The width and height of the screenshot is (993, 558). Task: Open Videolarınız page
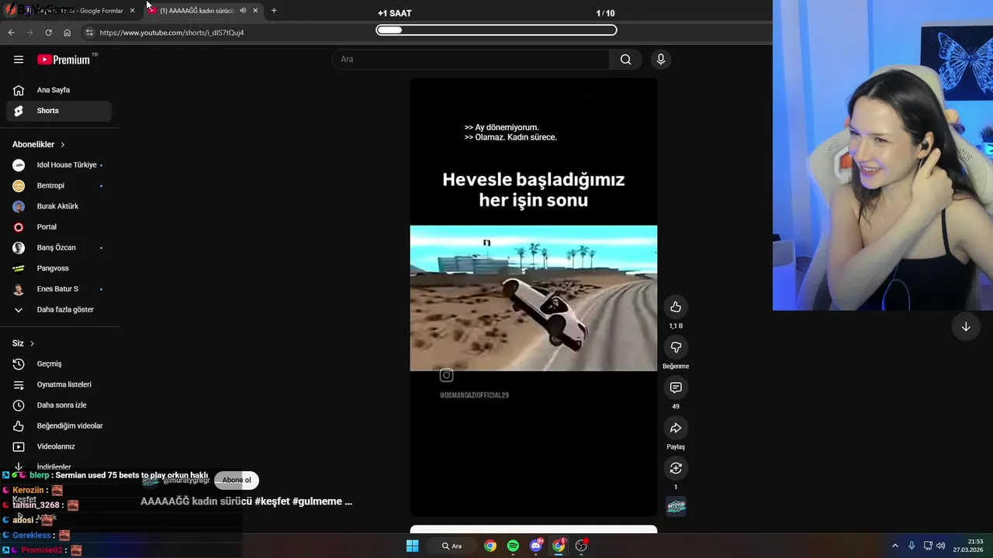click(x=59, y=446)
